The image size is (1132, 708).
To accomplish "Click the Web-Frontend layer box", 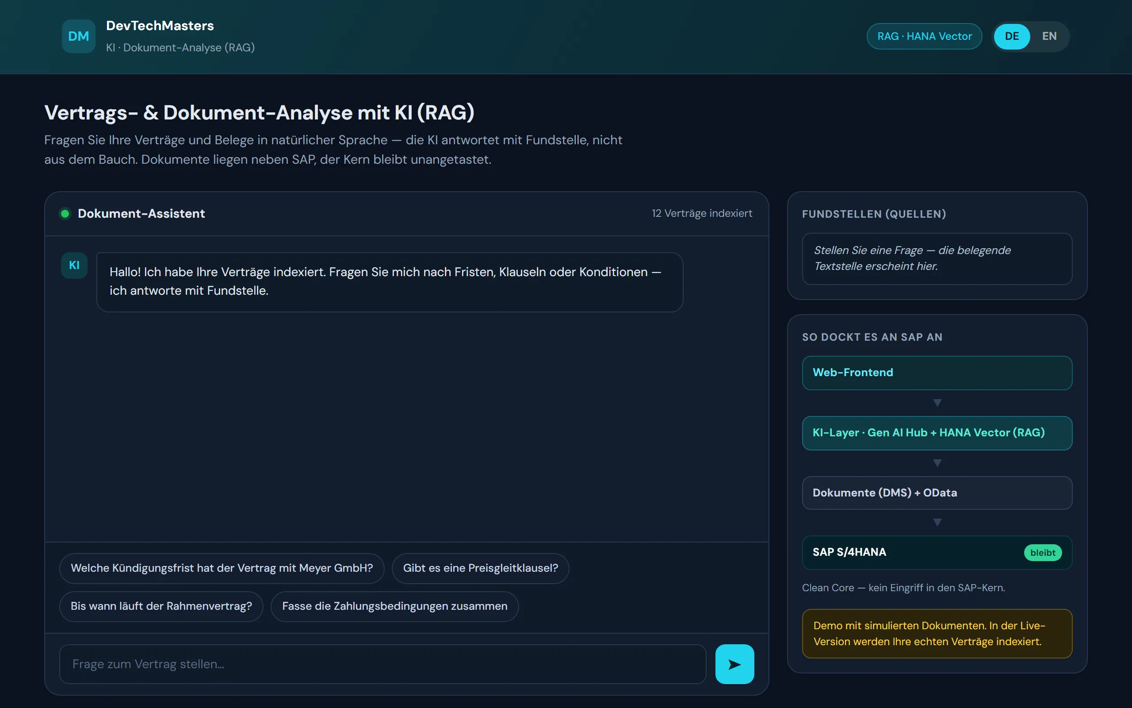I will click(937, 373).
